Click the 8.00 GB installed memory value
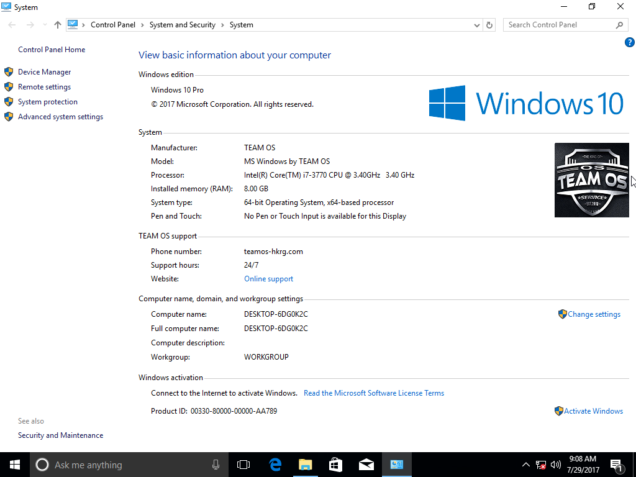This screenshot has height=477, width=636. (x=256, y=189)
